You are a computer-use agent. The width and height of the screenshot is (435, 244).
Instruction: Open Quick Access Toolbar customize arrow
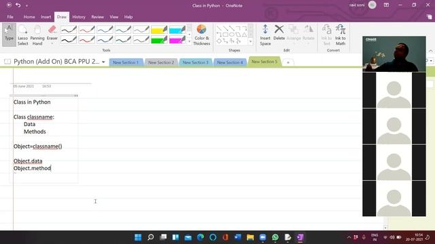27,5
